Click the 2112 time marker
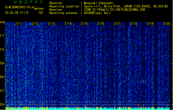Viewport: 173px width, 110px height. tap(35, 24)
